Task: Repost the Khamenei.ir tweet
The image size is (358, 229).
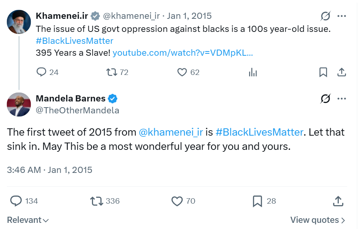Action: (112, 72)
